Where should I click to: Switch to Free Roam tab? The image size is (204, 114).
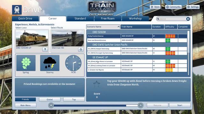point(108,18)
